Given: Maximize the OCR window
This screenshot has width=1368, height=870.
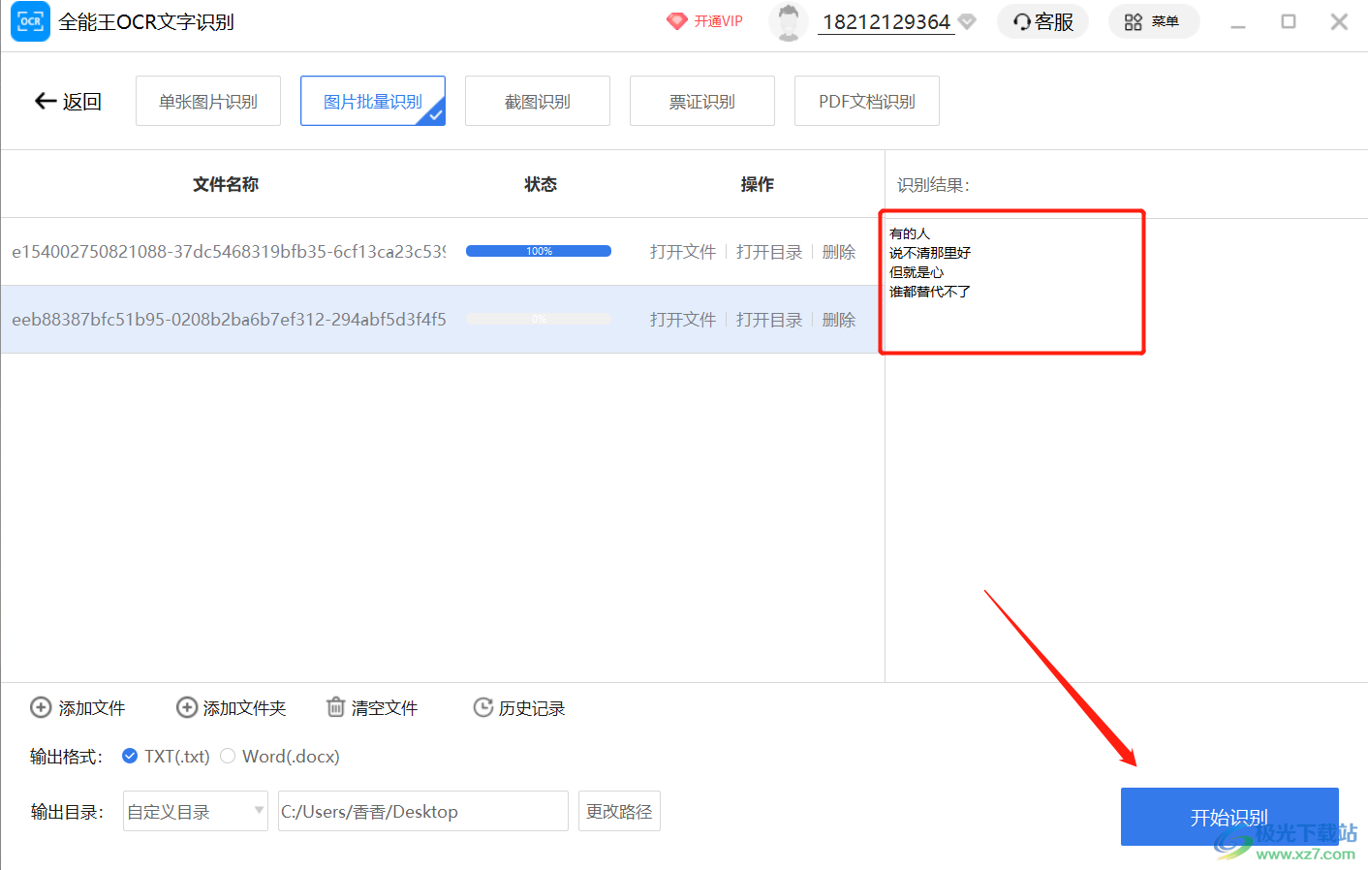Looking at the screenshot, I should pyautogui.click(x=1289, y=21).
